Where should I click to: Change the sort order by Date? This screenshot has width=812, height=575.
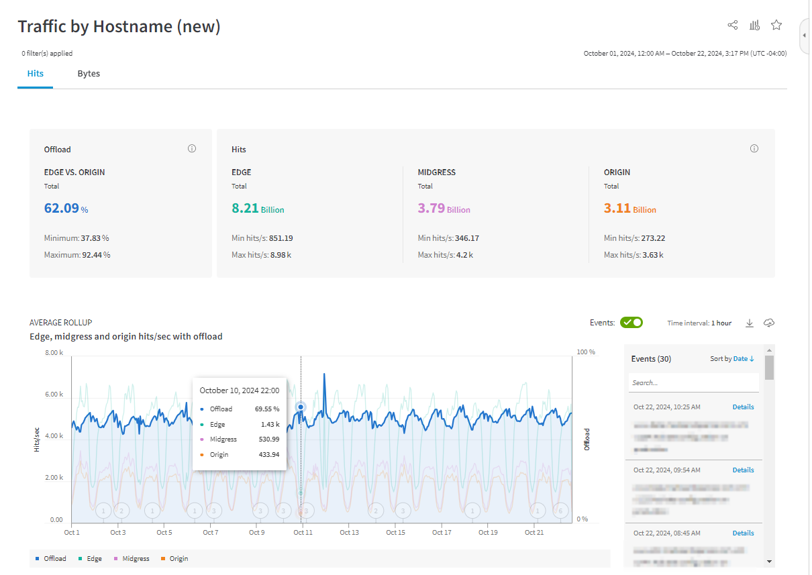[x=742, y=359]
